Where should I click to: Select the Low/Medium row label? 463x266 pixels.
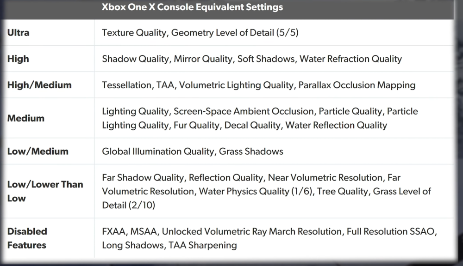click(x=38, y=151)
